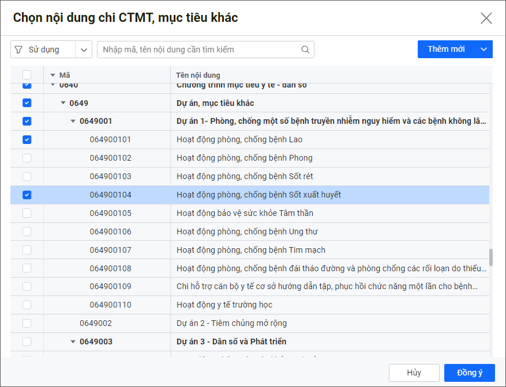Uncheck the 064900101 row checkbox
The height and width of the screenshot is (387, 506).
(x=27, y=140)
